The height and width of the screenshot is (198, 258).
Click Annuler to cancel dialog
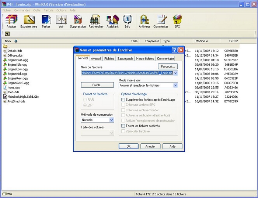(x=150, y=146)
